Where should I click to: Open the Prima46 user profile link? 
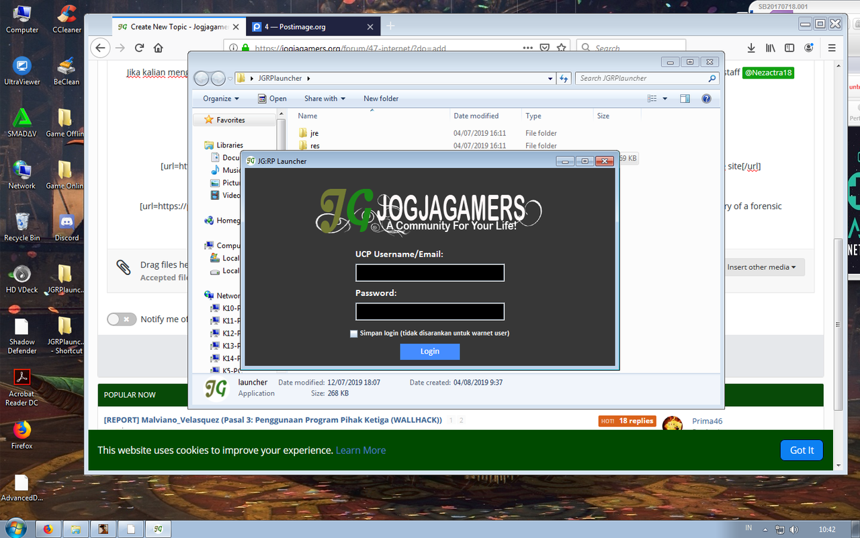(x=707, y=422)
